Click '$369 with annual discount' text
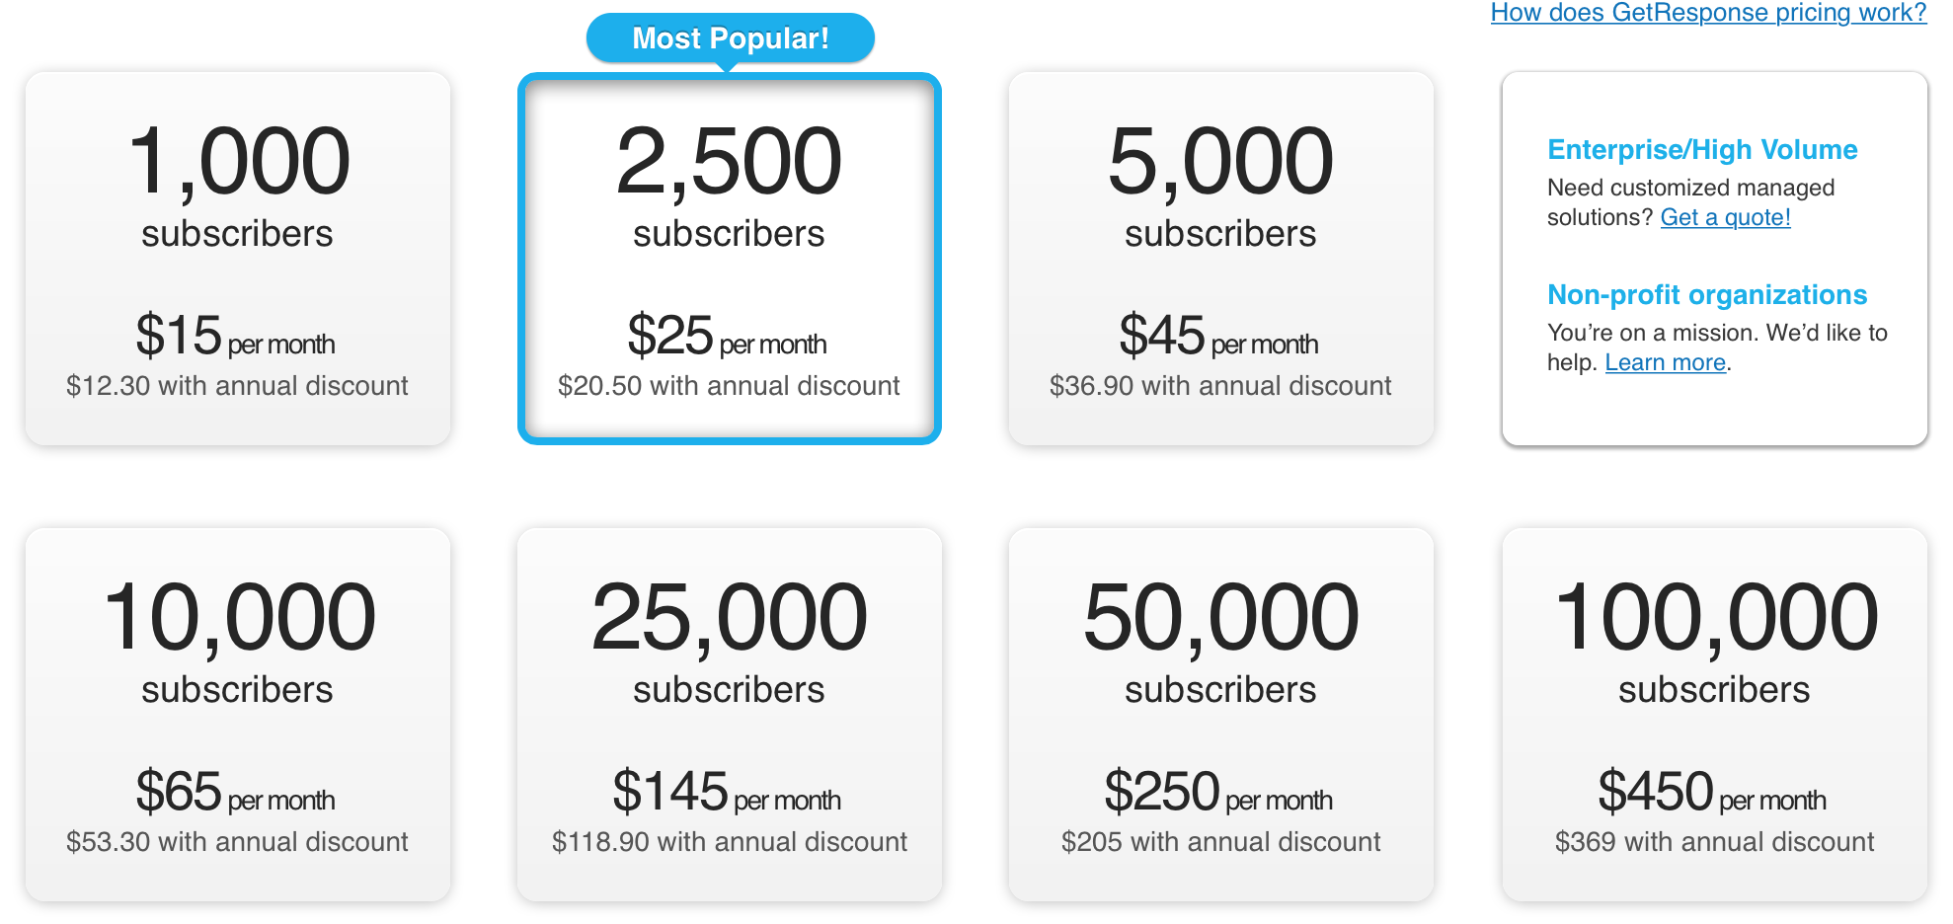1953x924 pixels. (x=1715, y=842)
